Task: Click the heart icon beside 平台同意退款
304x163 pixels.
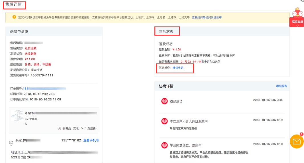Action: point(164,145)
